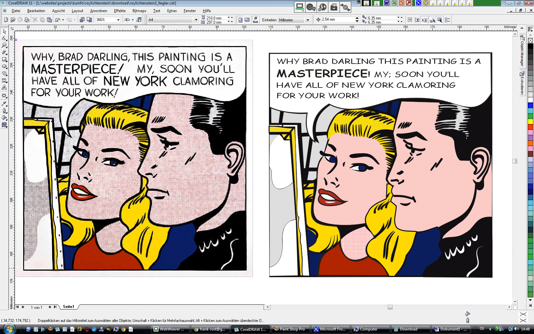Viewport: 534px width, 334px height.
Task: Select the Fill bucket tool
Action: [4, 118]
